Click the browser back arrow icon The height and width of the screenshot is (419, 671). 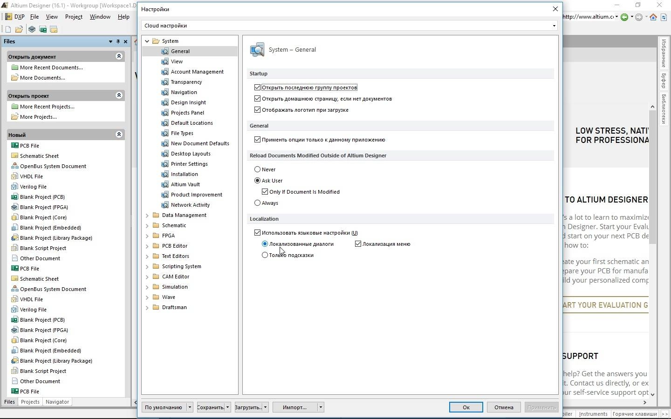[624, 17]
